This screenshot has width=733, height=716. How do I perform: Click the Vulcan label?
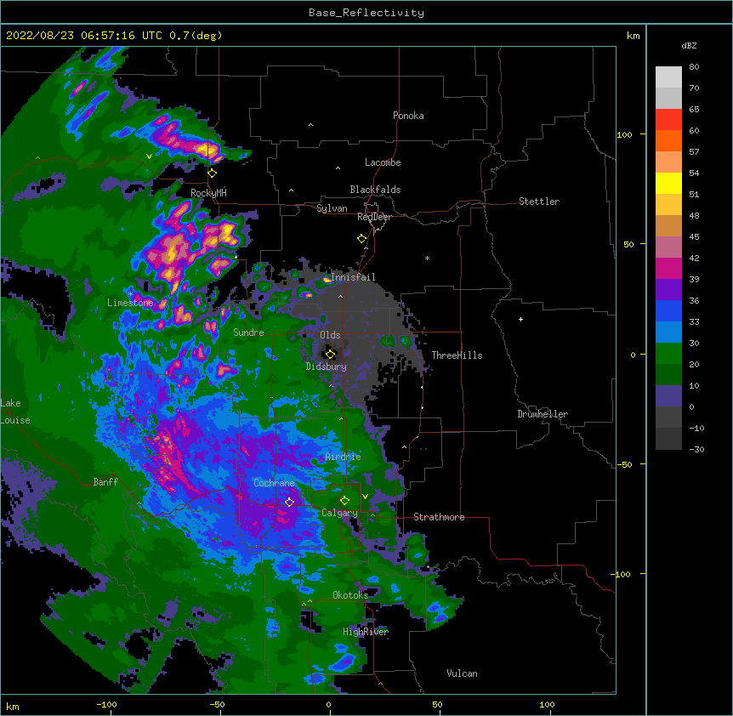point(462,673)
